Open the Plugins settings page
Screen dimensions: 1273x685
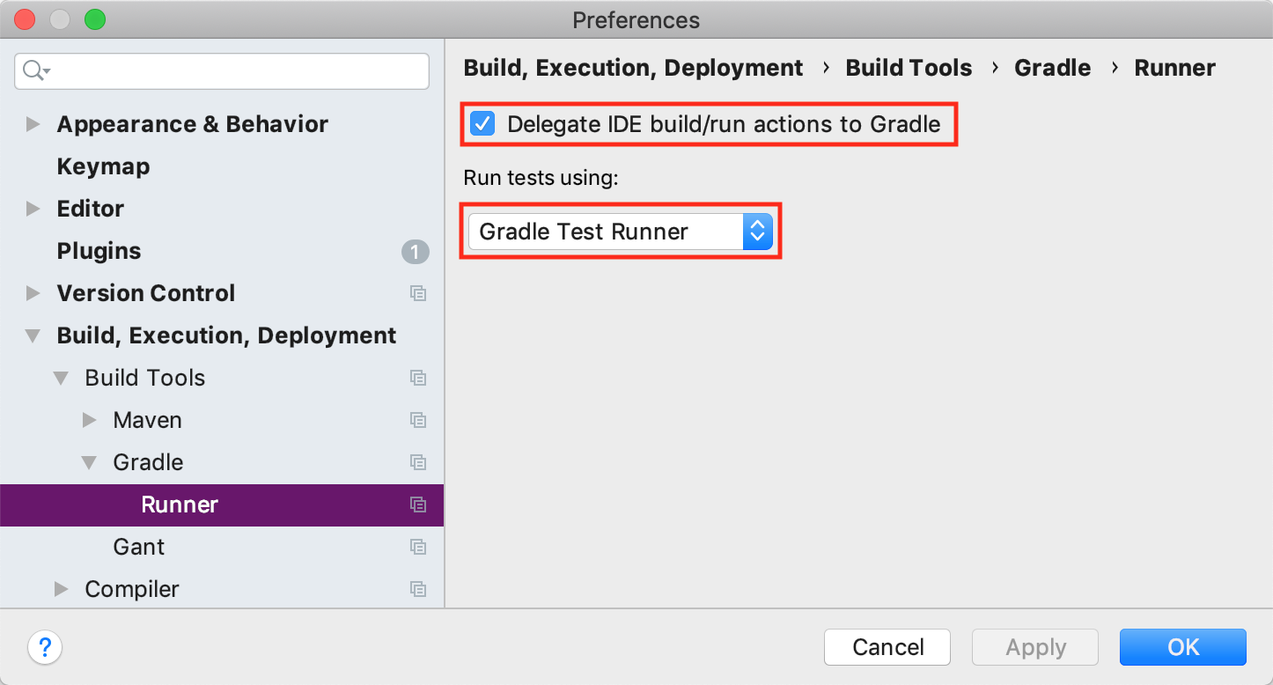99,251
